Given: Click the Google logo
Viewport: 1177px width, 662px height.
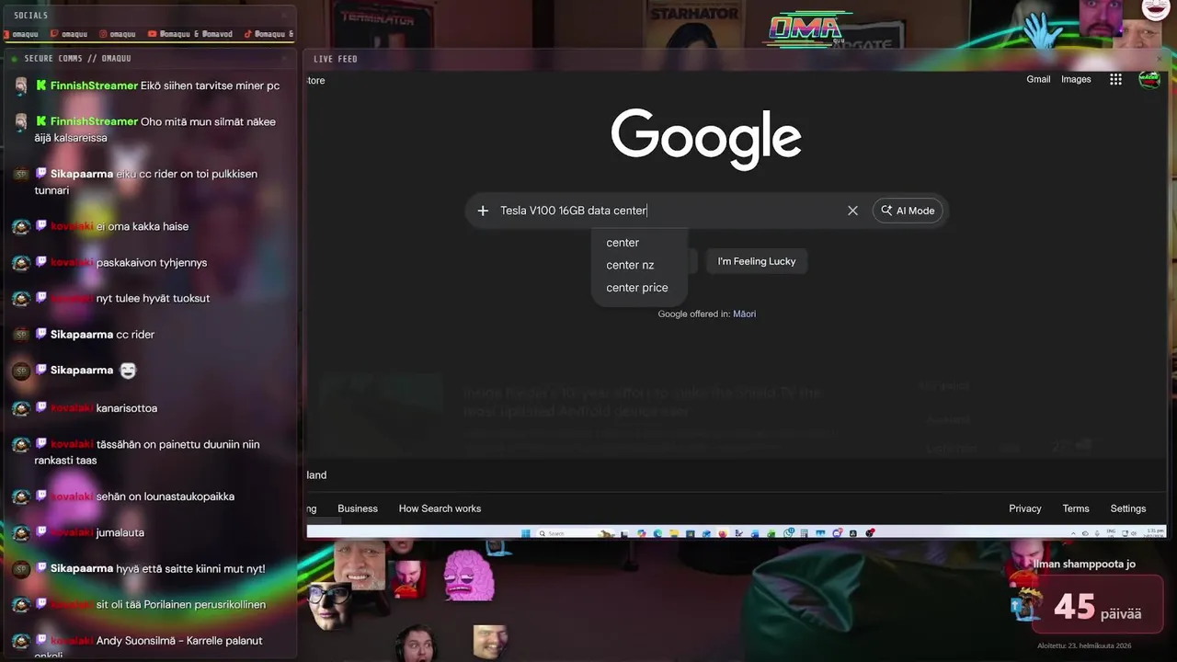Looking at the screenshot, I should tap(706, 138).
